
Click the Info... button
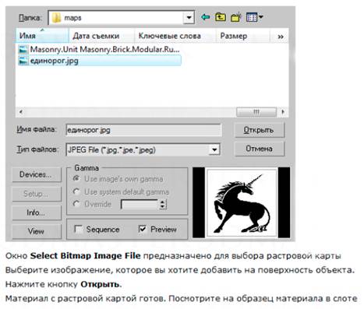37,212
